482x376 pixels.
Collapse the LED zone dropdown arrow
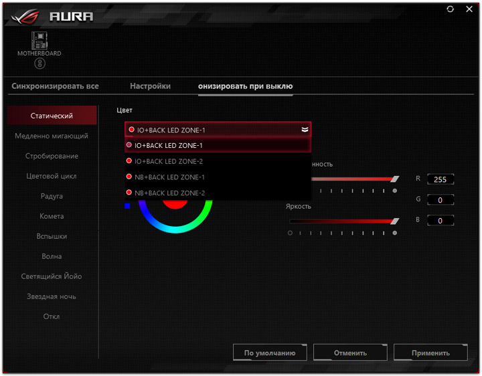305,130
